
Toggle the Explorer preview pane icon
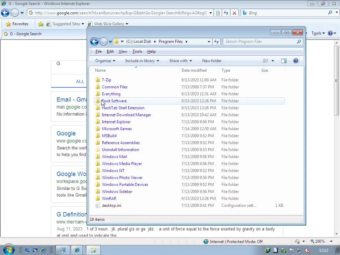tap(284, 61)
